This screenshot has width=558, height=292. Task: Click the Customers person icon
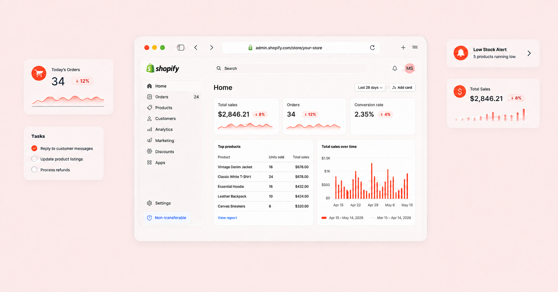[149, 118]
